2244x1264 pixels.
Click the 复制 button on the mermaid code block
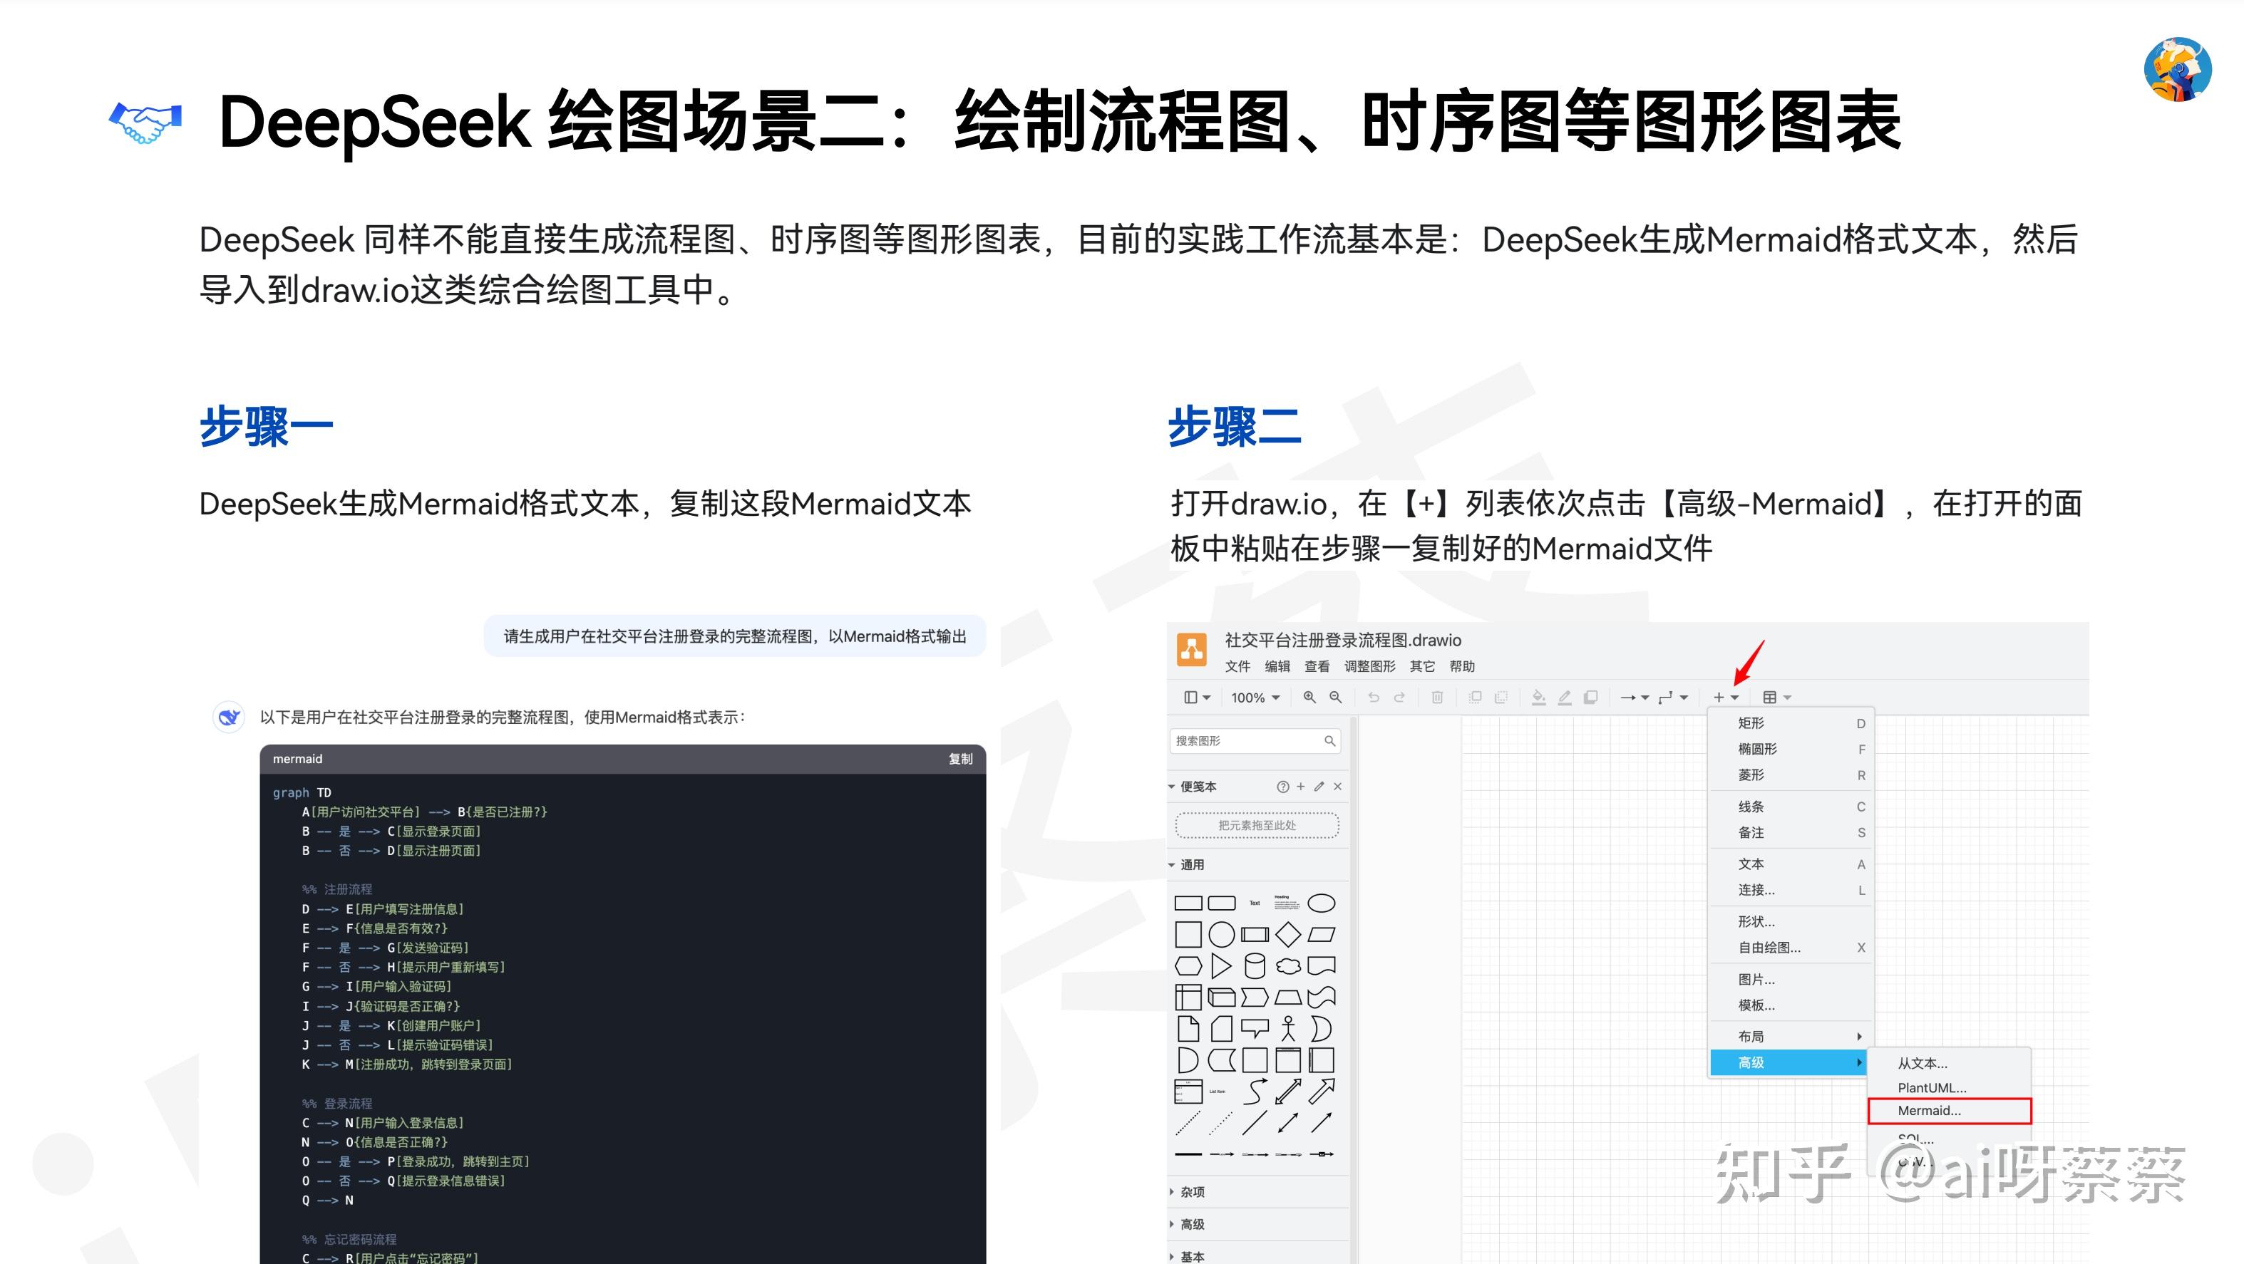click(x=962, y=759)
